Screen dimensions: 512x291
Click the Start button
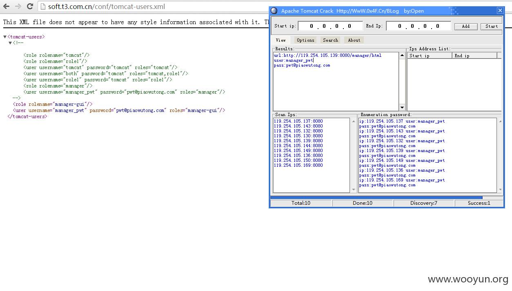(492, 26)
